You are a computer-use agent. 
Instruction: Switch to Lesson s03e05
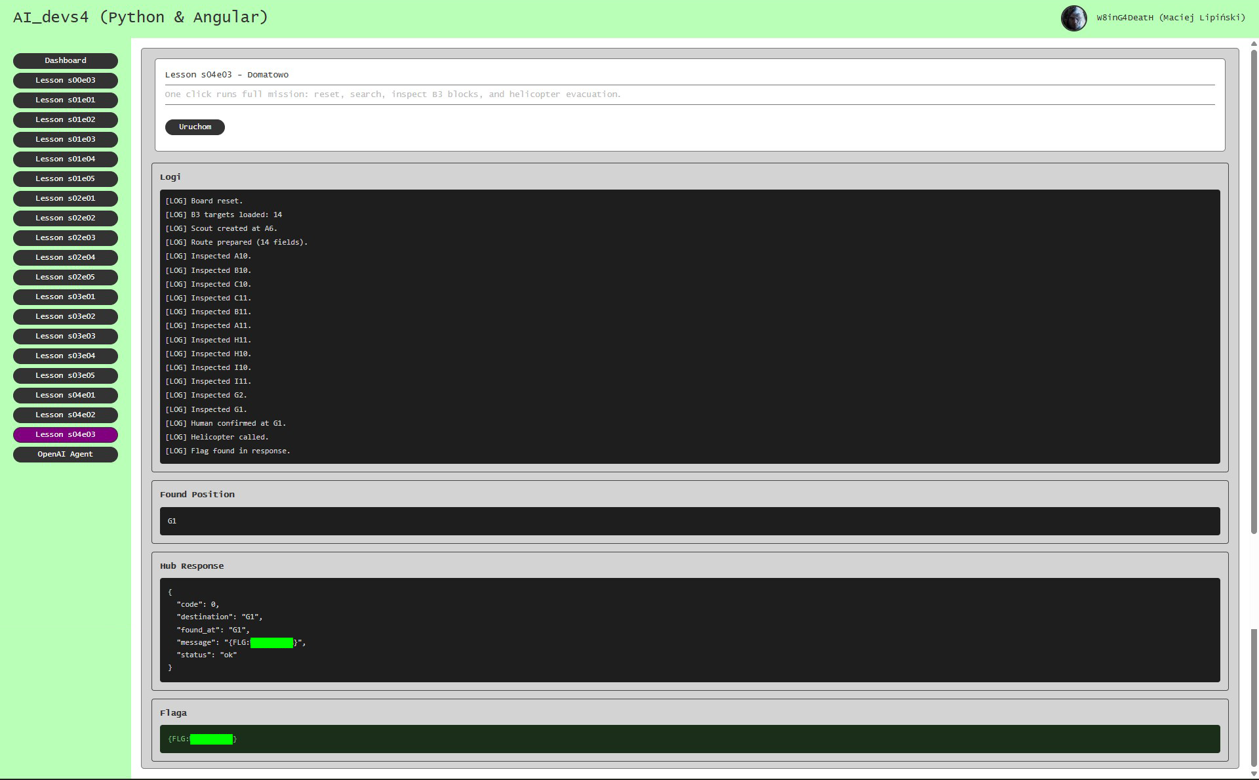tap(66, 375)
